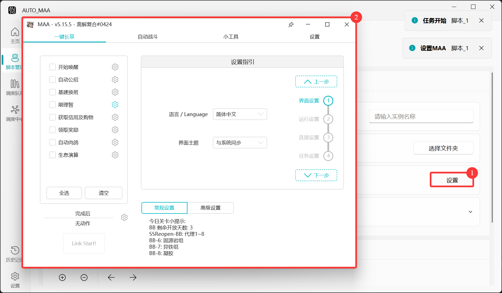502x293 pixels.
Task: Expand the chevron panel below 设置 button
Action: (x=470, y=212)
